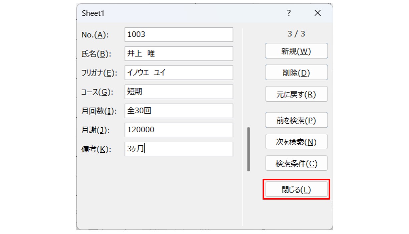Click the 備考(K) field with 3ヶ月
409x234 pixels.
(x=179, y=149)
